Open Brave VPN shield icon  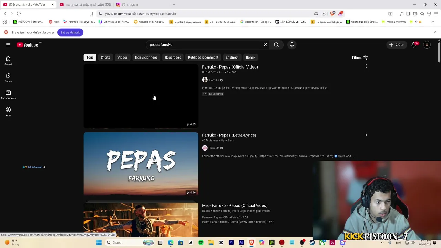pyautogui.click(x=429, y=14)
